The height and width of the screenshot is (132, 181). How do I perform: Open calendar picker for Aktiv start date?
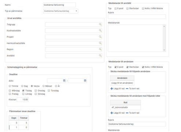point(64,80)
